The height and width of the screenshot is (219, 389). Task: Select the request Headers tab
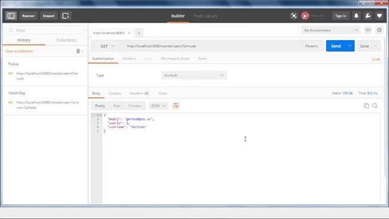[129, 58]
